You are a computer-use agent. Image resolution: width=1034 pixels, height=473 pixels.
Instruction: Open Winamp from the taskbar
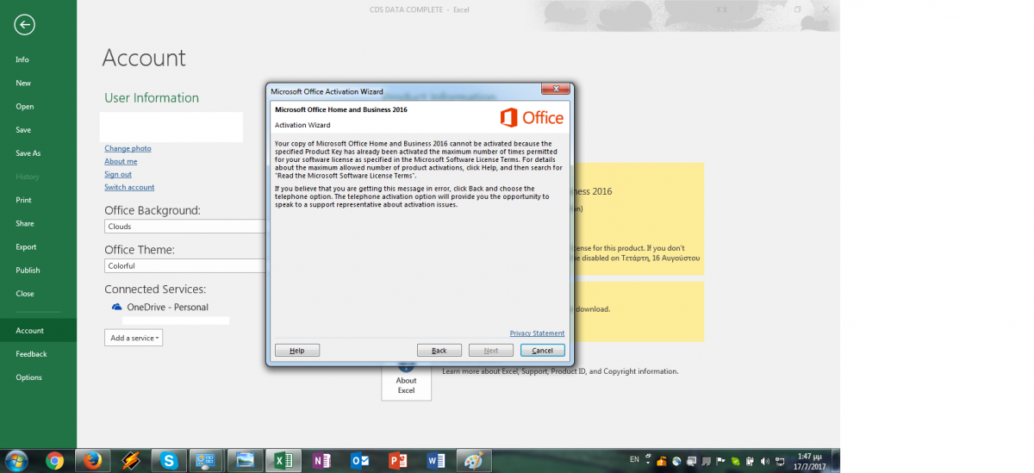(130, 461)
